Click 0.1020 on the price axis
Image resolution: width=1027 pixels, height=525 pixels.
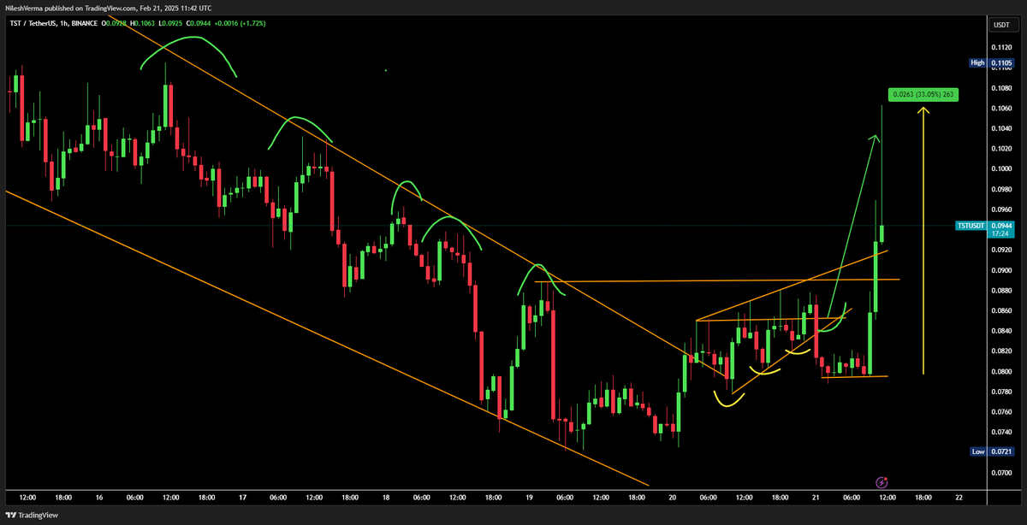click(1000, 149)
